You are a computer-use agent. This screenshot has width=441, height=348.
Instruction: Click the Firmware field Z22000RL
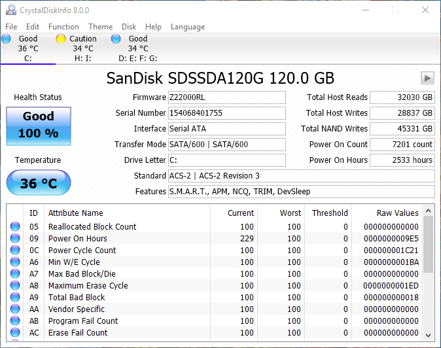[226, 97]
